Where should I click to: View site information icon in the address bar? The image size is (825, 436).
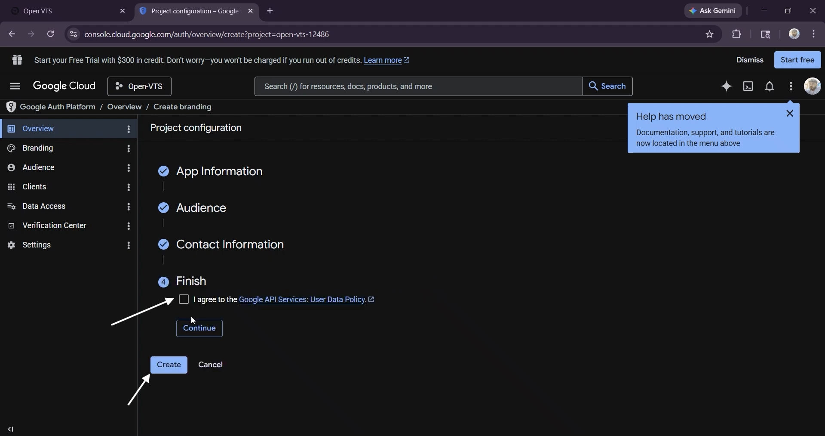(x=74, y=34)
